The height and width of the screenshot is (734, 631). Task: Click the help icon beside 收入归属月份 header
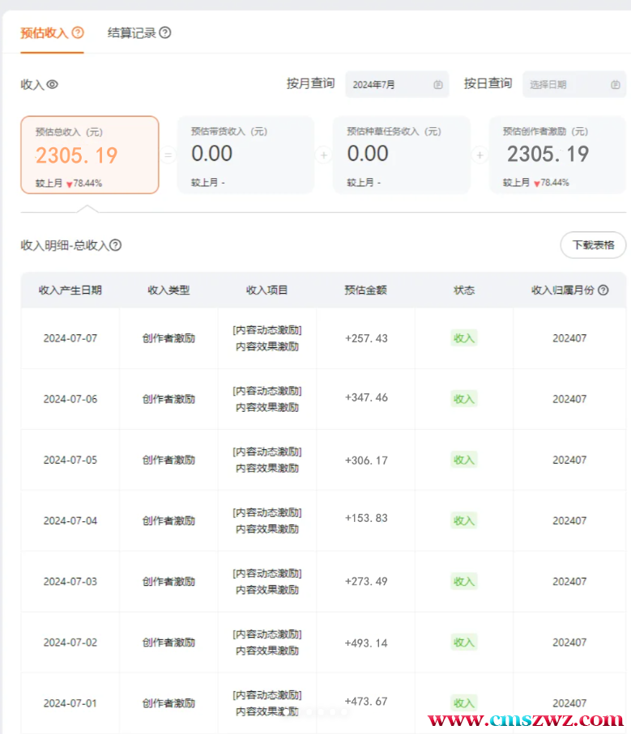coord(603,290)
